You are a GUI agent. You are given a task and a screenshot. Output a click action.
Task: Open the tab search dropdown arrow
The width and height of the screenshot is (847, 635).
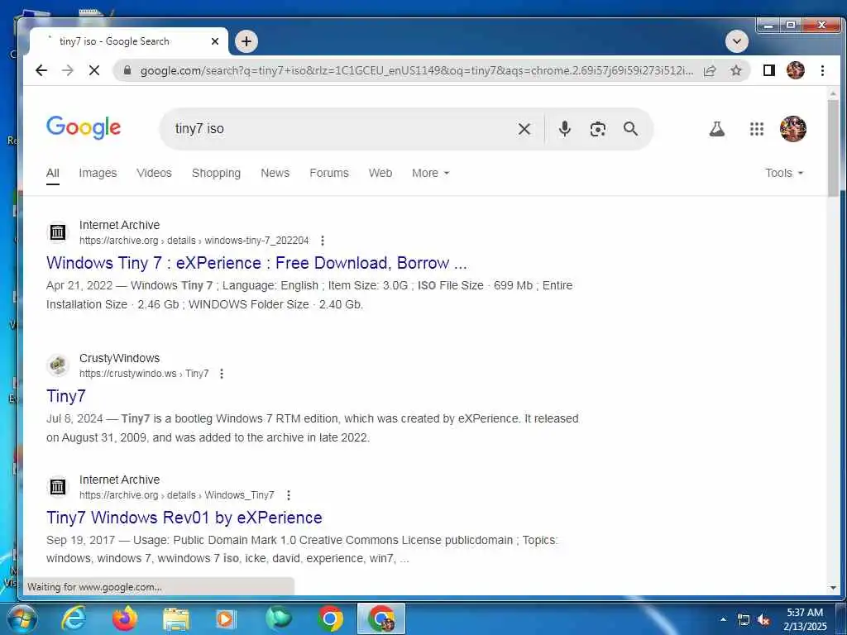[737, 41]
